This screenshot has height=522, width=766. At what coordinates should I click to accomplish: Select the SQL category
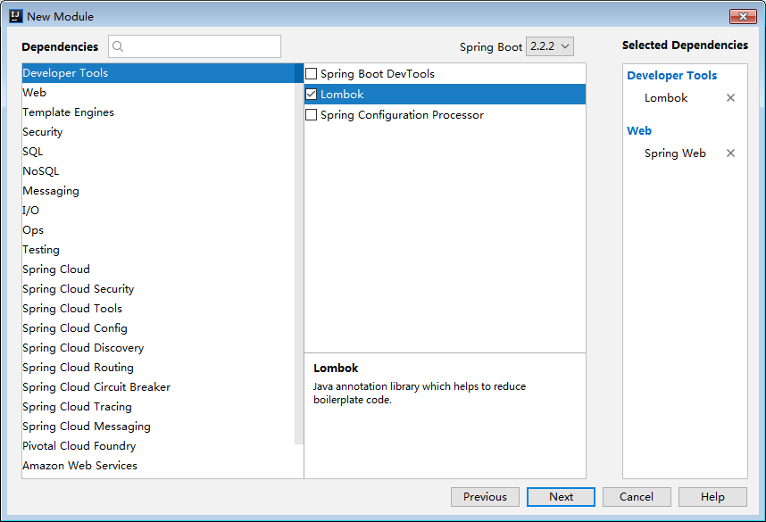point(158,152)
